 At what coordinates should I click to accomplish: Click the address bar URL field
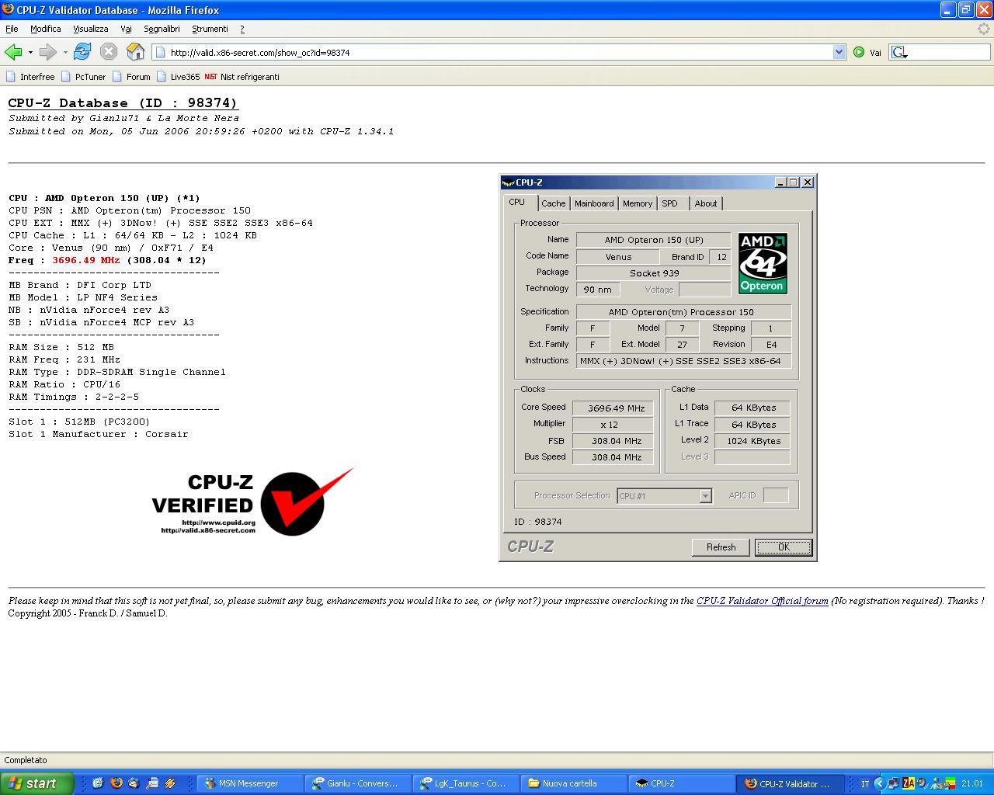point(497,52)
